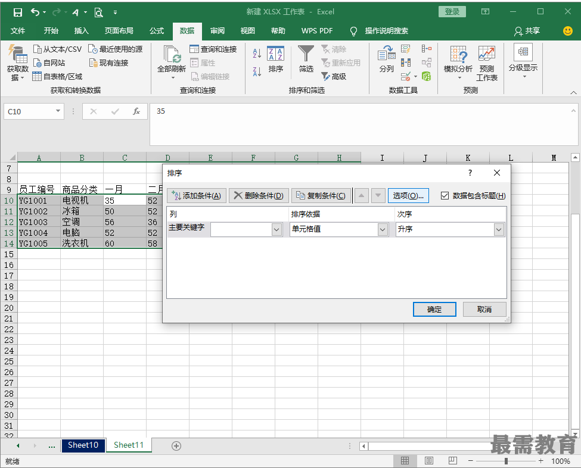Click From Table/Range (自表格/区域)
Viewport: 581px width, 468px height.
click(x=57, y=76)
